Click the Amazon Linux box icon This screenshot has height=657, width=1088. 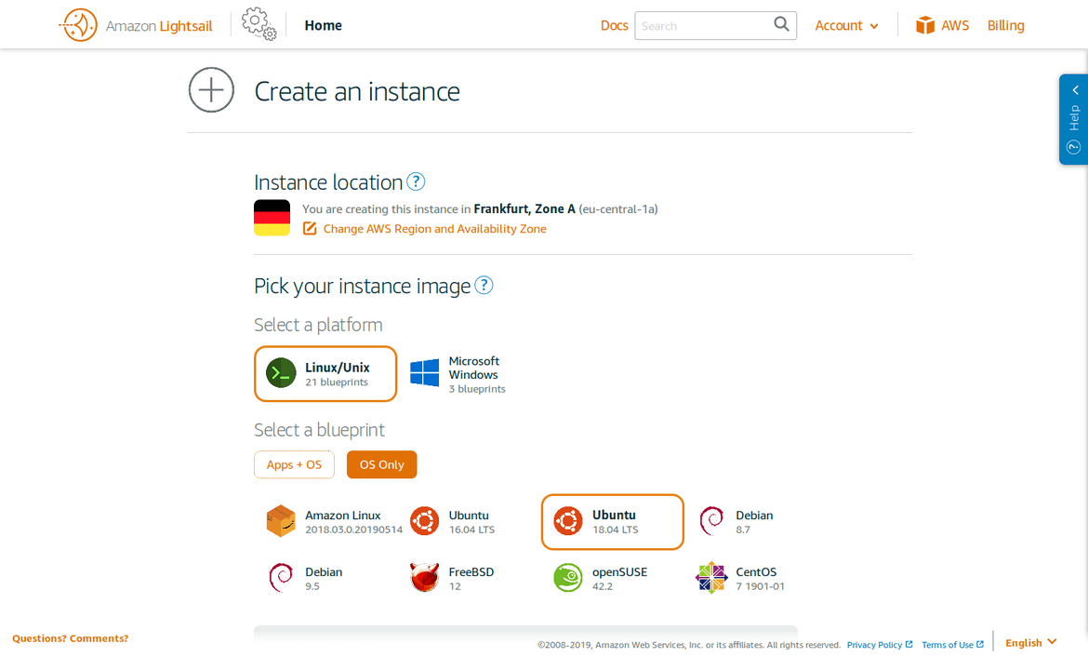281,521
